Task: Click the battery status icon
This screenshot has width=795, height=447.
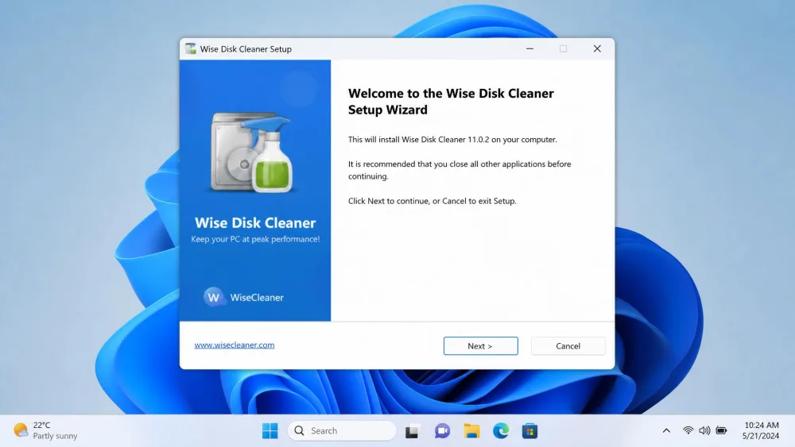Action: coord(722,431)
